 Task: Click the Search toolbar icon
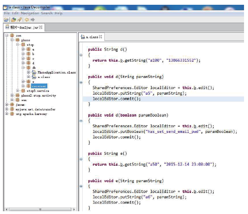click(19, 19)
